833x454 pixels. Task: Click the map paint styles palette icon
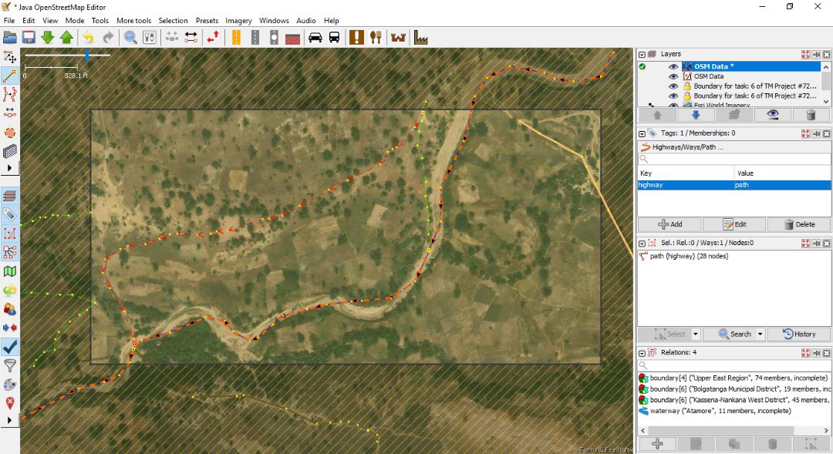(x=9, y=384)
